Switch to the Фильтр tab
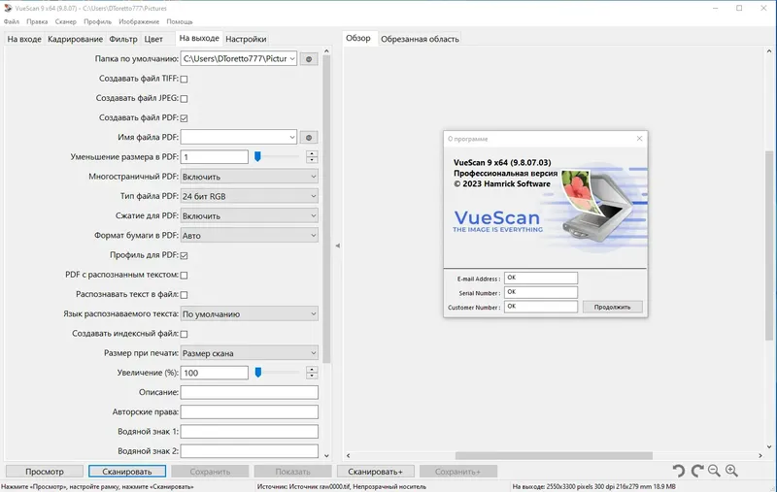 click(x=123, y=39)
